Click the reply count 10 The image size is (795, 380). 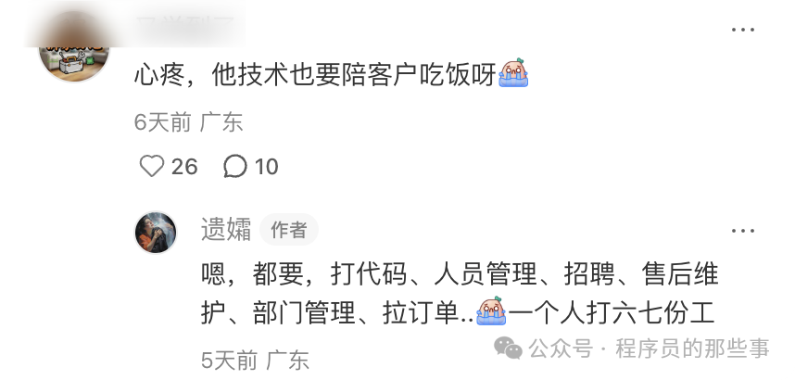coord(266,167)
